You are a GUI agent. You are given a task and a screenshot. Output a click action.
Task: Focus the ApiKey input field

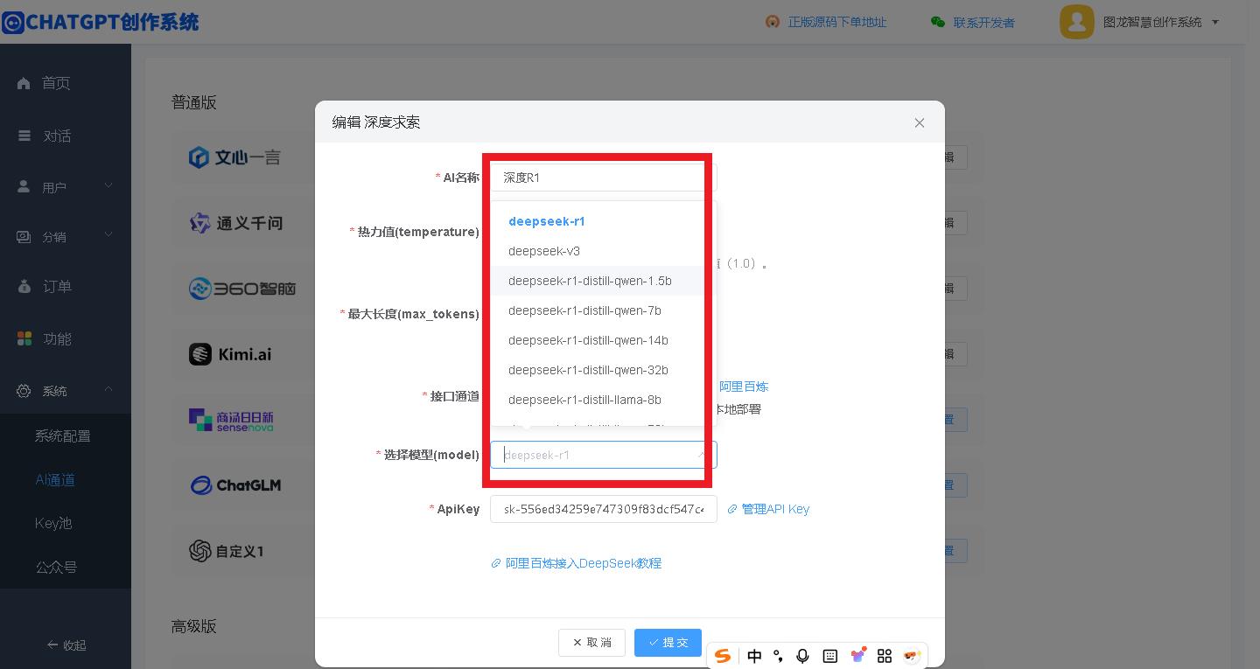[x=604, y=509]
